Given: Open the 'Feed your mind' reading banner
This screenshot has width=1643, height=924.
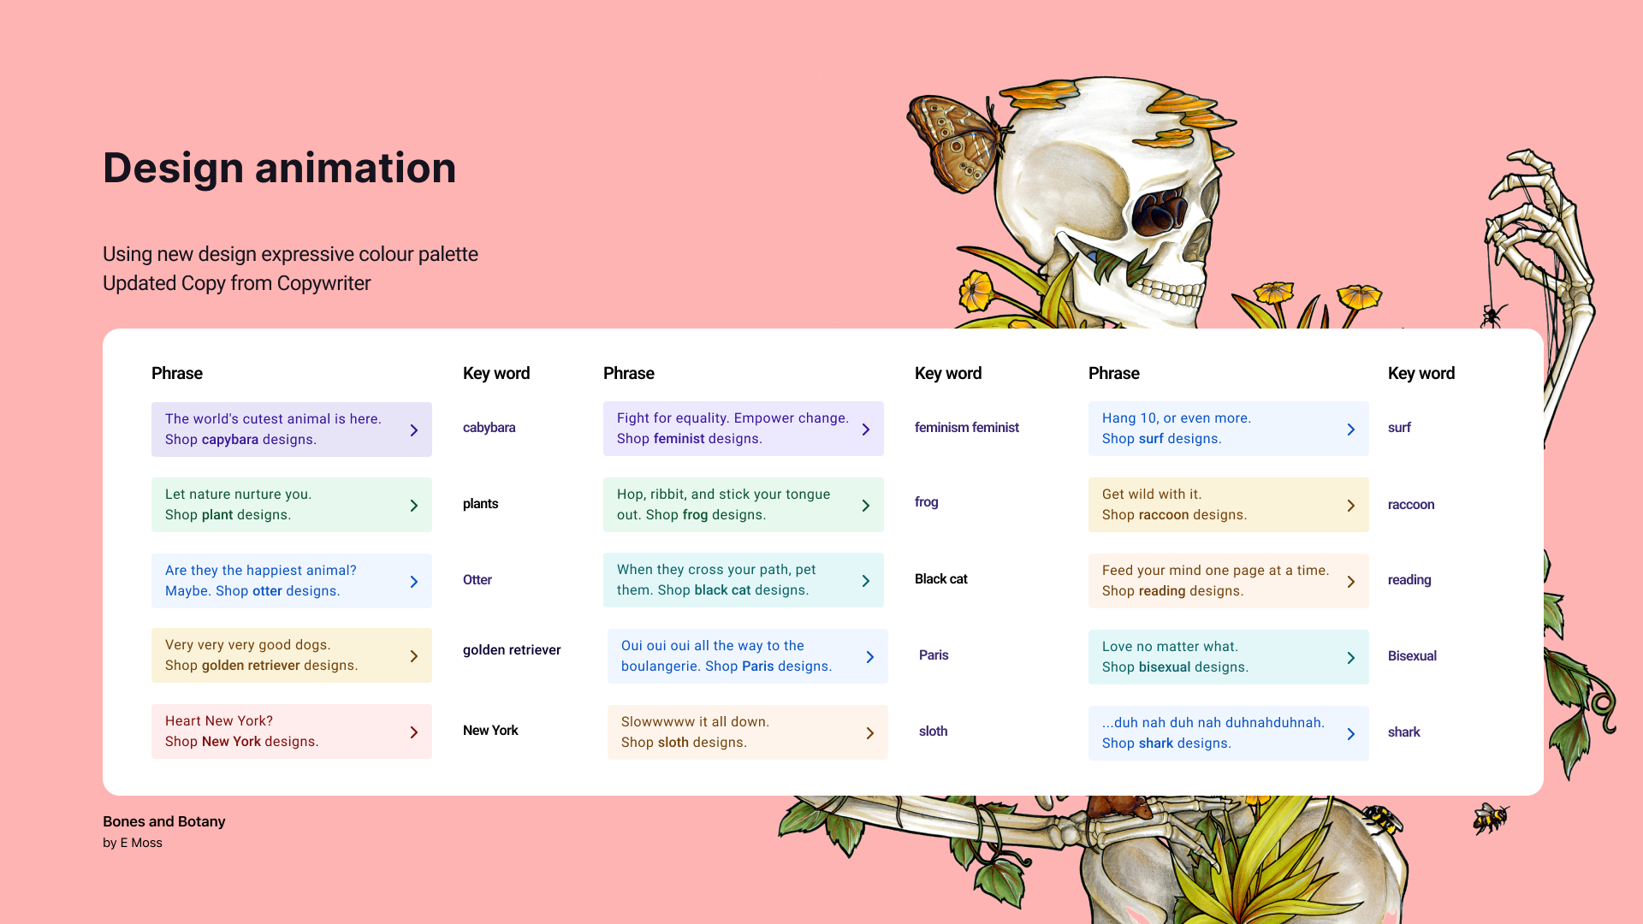Looking at the screenshot, I should coord(1215,581).
